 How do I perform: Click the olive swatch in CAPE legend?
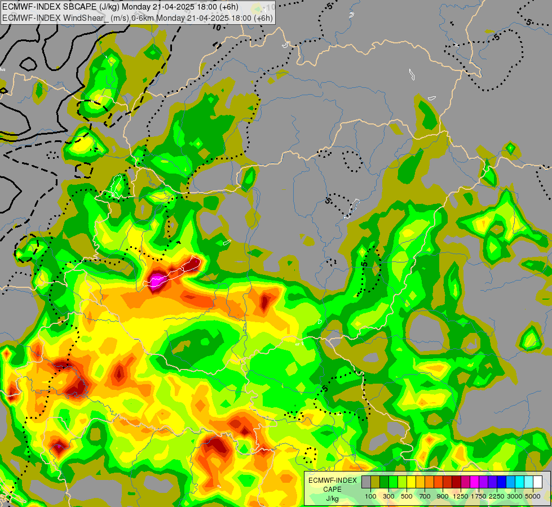click(x=376, y=482)
